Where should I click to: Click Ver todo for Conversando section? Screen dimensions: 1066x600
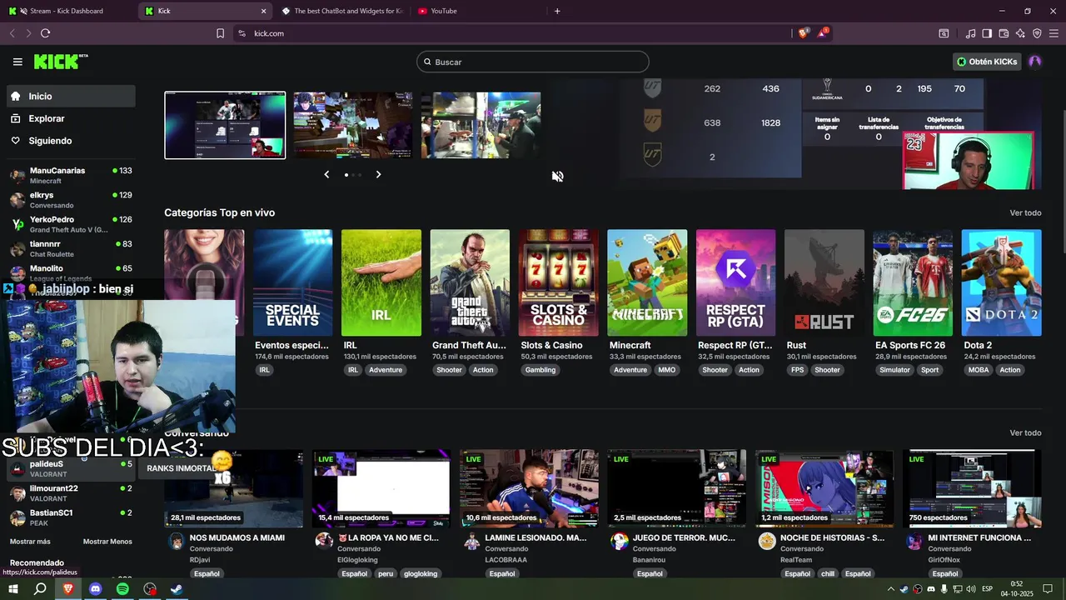coord(1025,433)
